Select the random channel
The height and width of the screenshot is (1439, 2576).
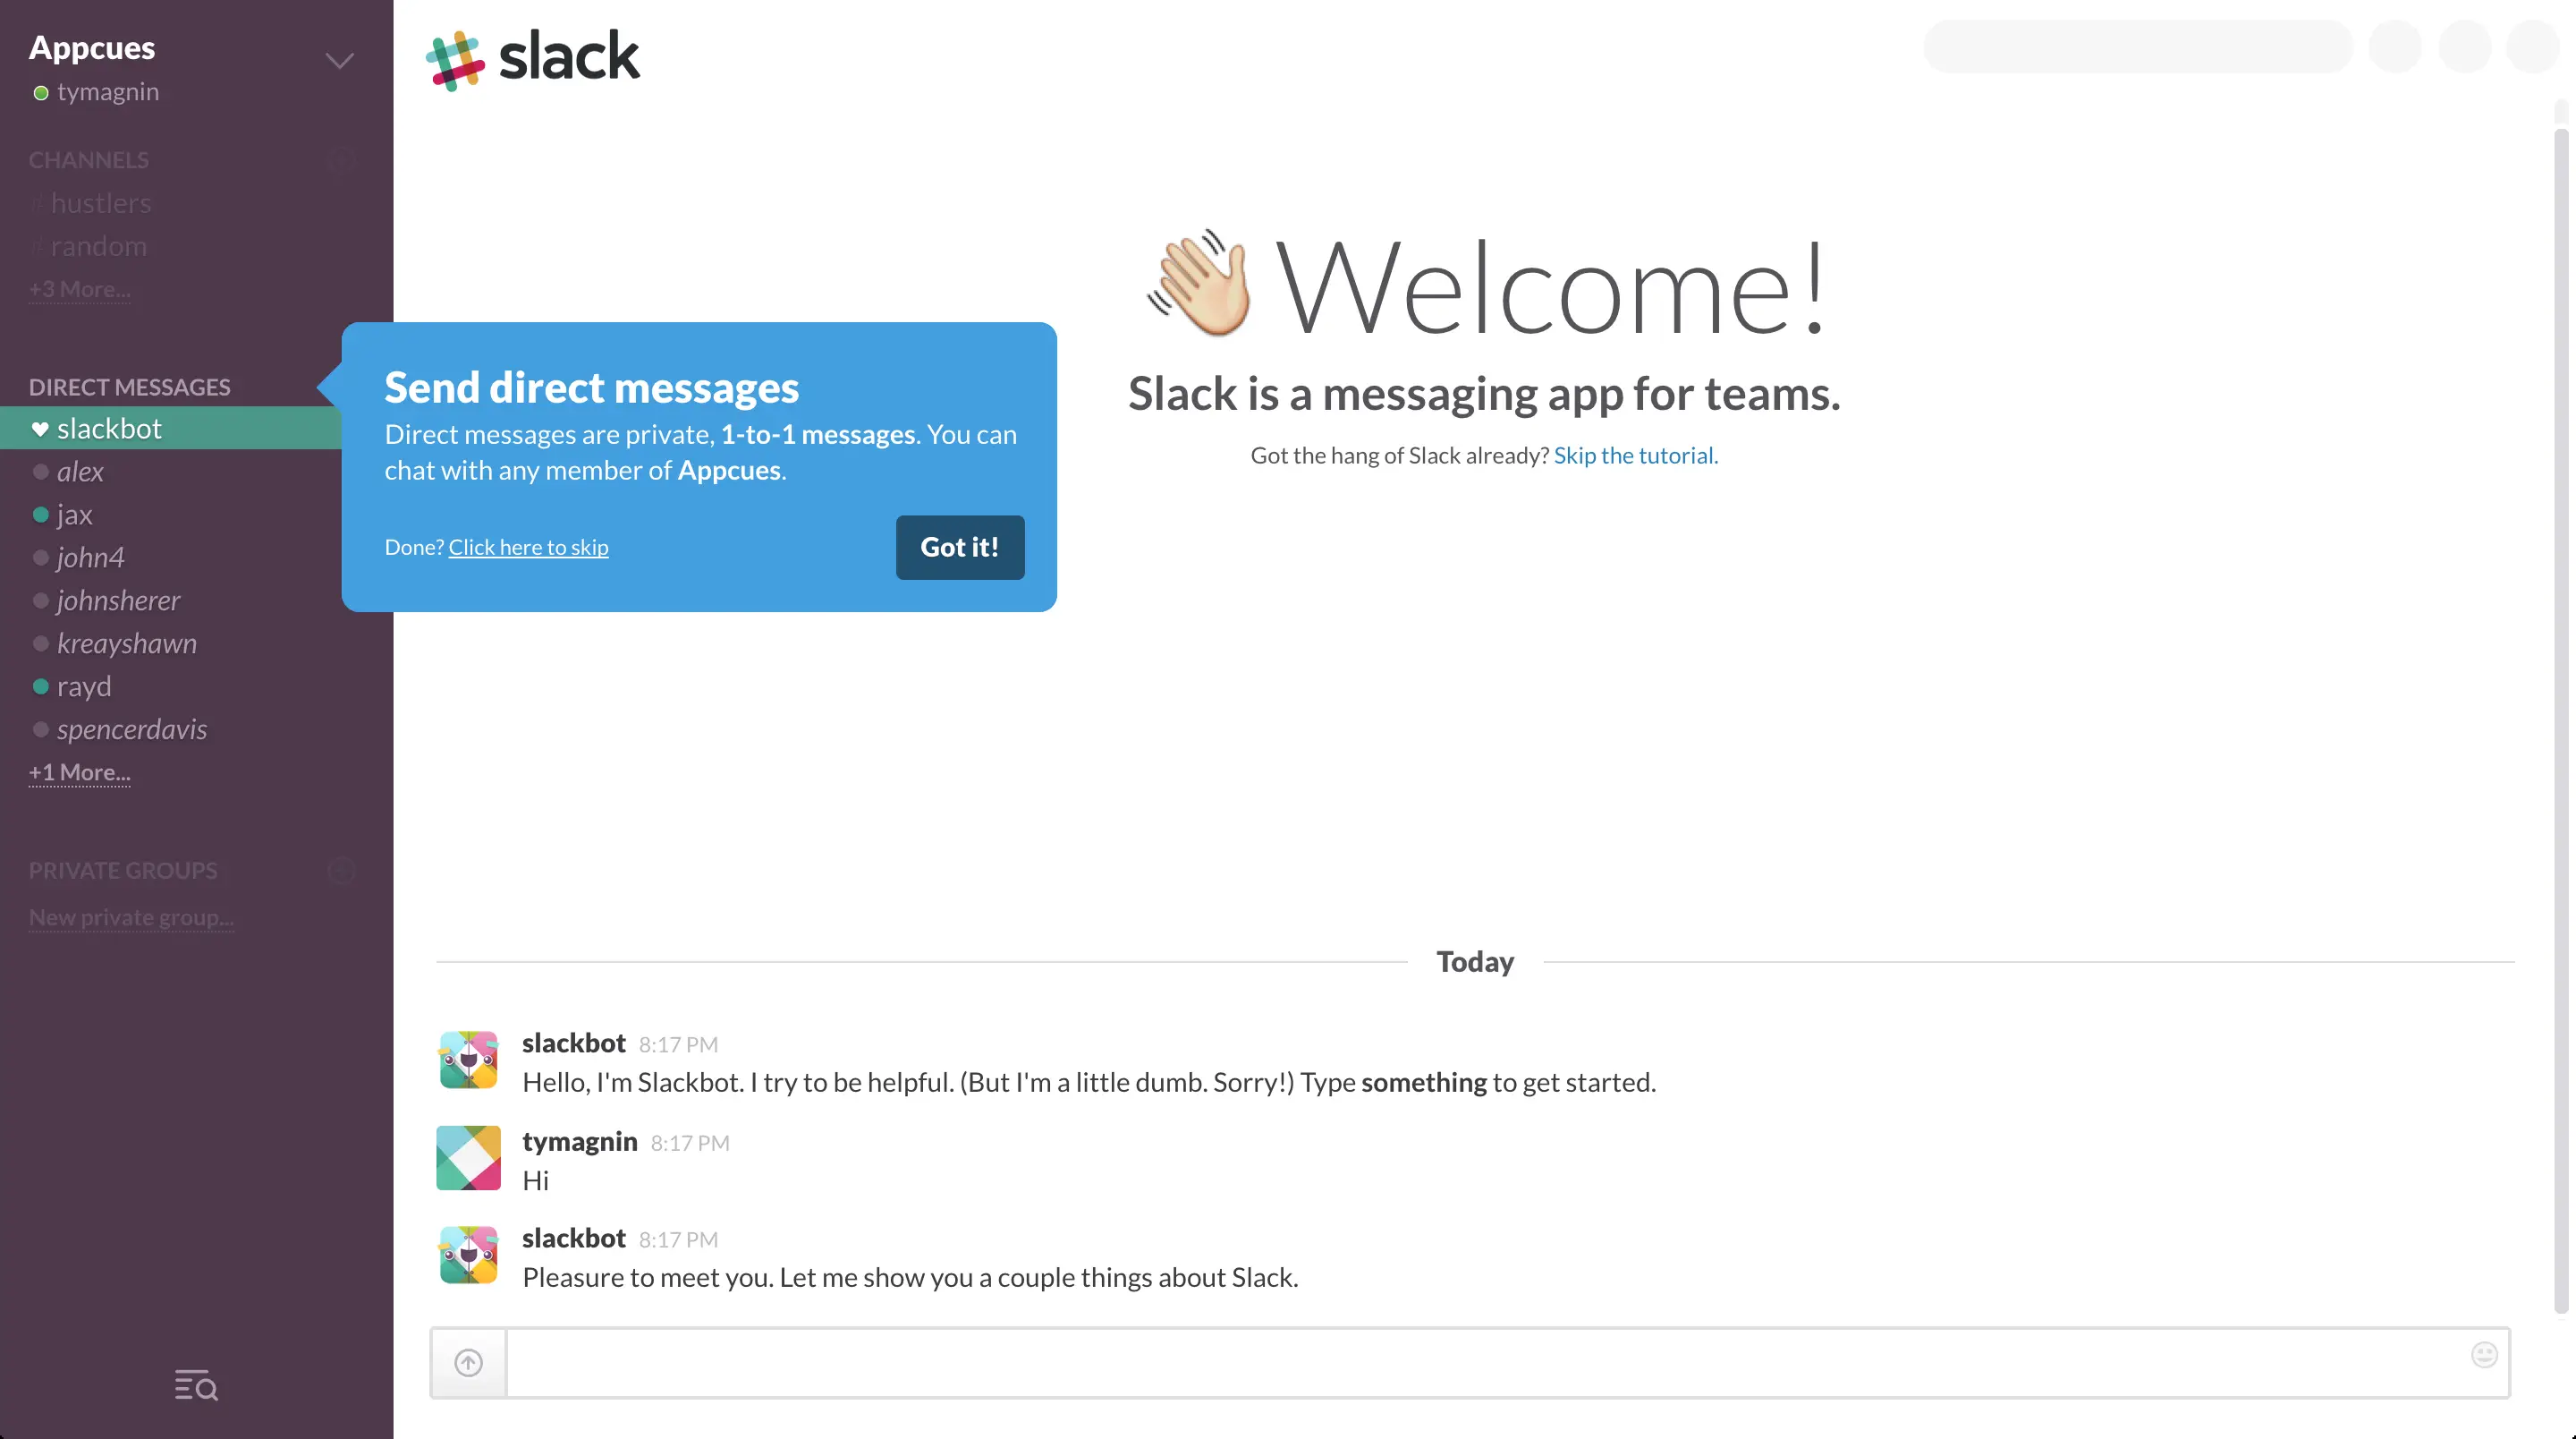(99, 244)
